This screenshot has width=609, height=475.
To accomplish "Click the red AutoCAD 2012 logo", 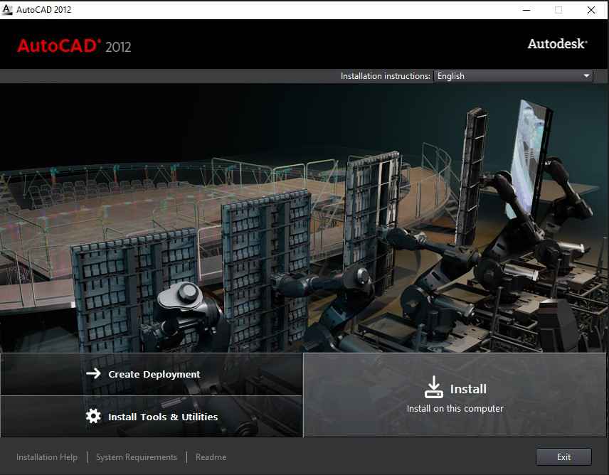I will [74, 46].
